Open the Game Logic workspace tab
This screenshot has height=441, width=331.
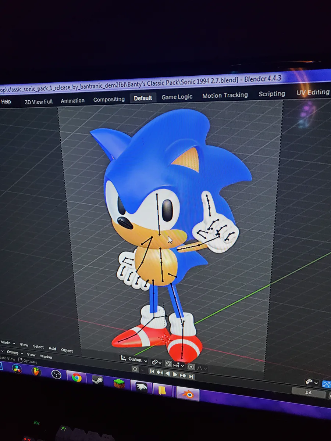(x=177, y=97)
